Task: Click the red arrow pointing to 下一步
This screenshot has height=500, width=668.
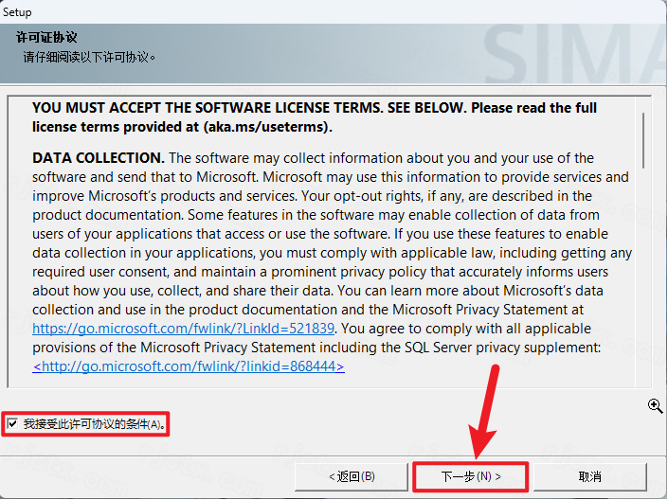Action: [x=483, y=412]
